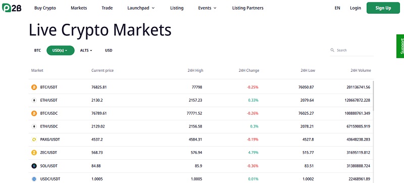Sort by Market column header

tap(37, 70)
